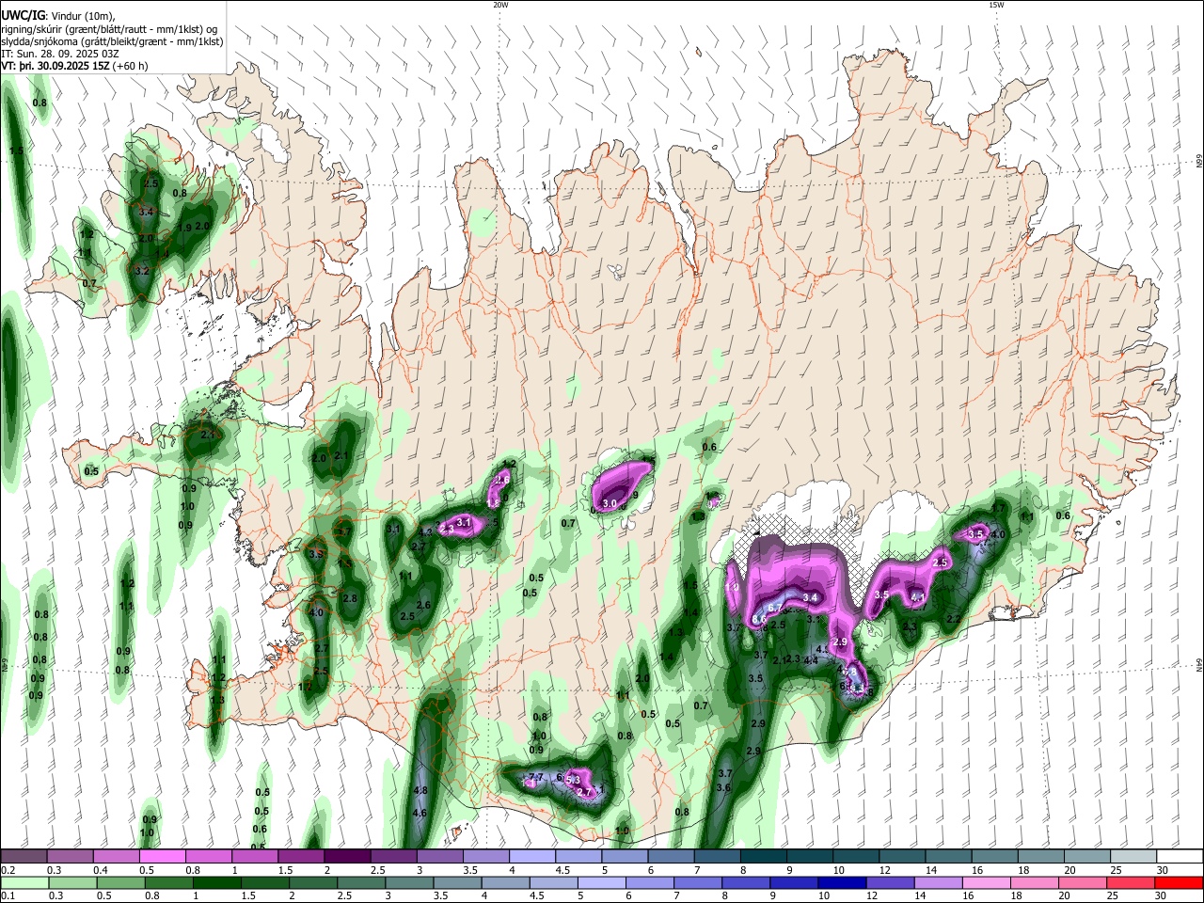The height and width of the screenshot is (903, 1204).
Task: Click the "15W" longitude label at map top
Action: (x=996, y=5)
